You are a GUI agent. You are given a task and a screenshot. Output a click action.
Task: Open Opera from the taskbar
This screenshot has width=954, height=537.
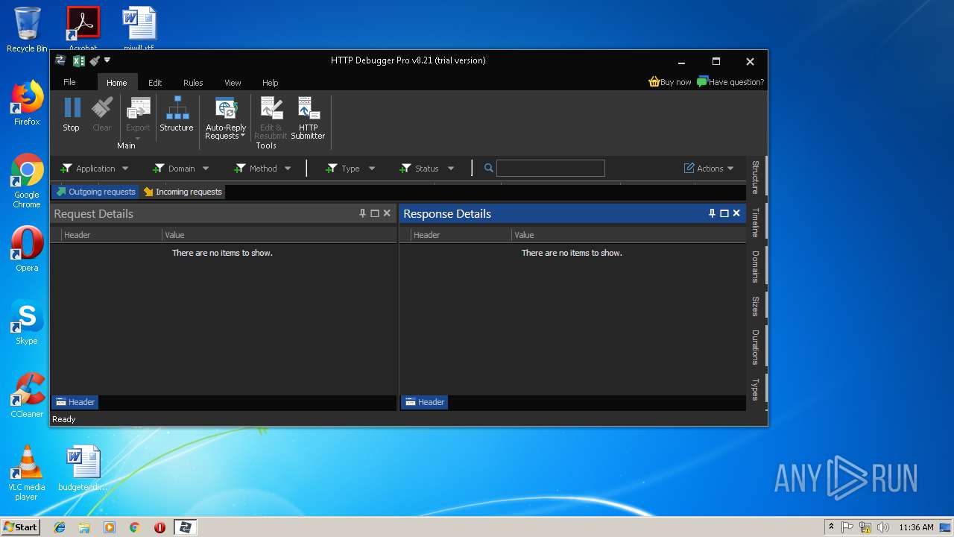point(159,527)
